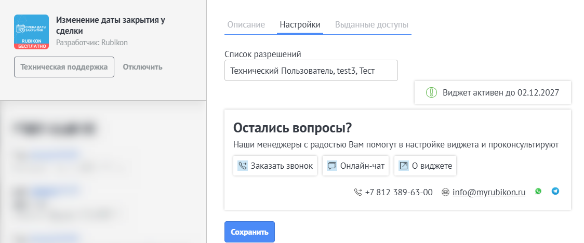Open the info@myrubikon.ru email link
This screenshot has width=584, height=243.
click(489, 193)
